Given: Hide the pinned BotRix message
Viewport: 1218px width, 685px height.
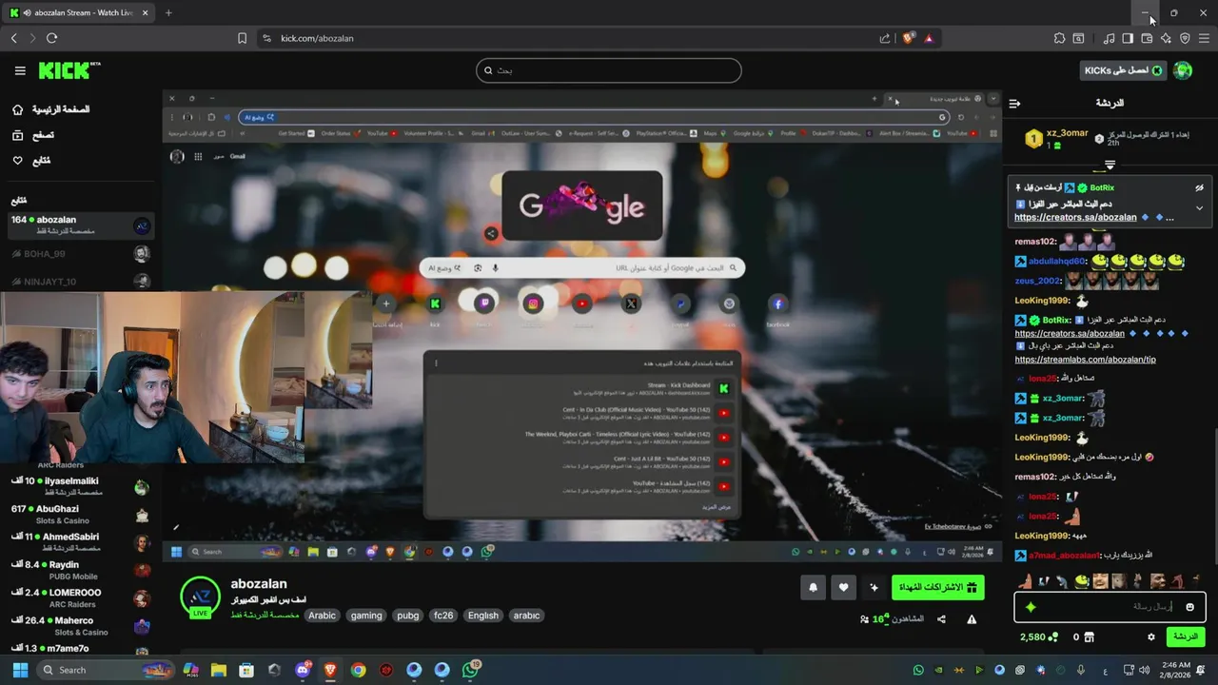Looking at the screenshot, I should point(1199,188).
